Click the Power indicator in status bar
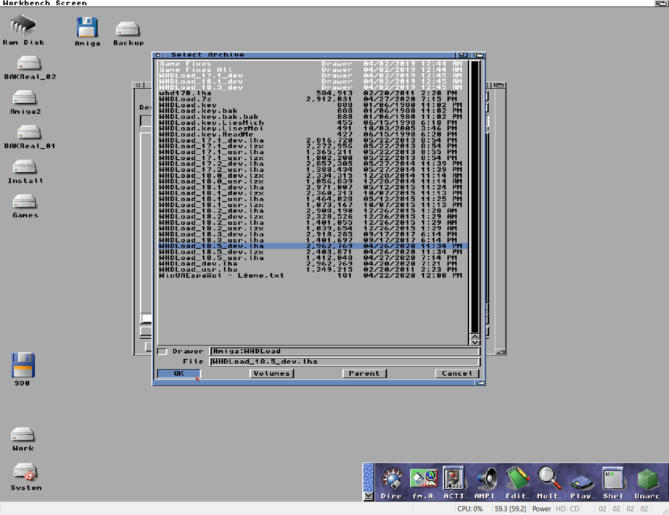Image resolution: width=669 pixels, height=515 pixels. (542, 509)
